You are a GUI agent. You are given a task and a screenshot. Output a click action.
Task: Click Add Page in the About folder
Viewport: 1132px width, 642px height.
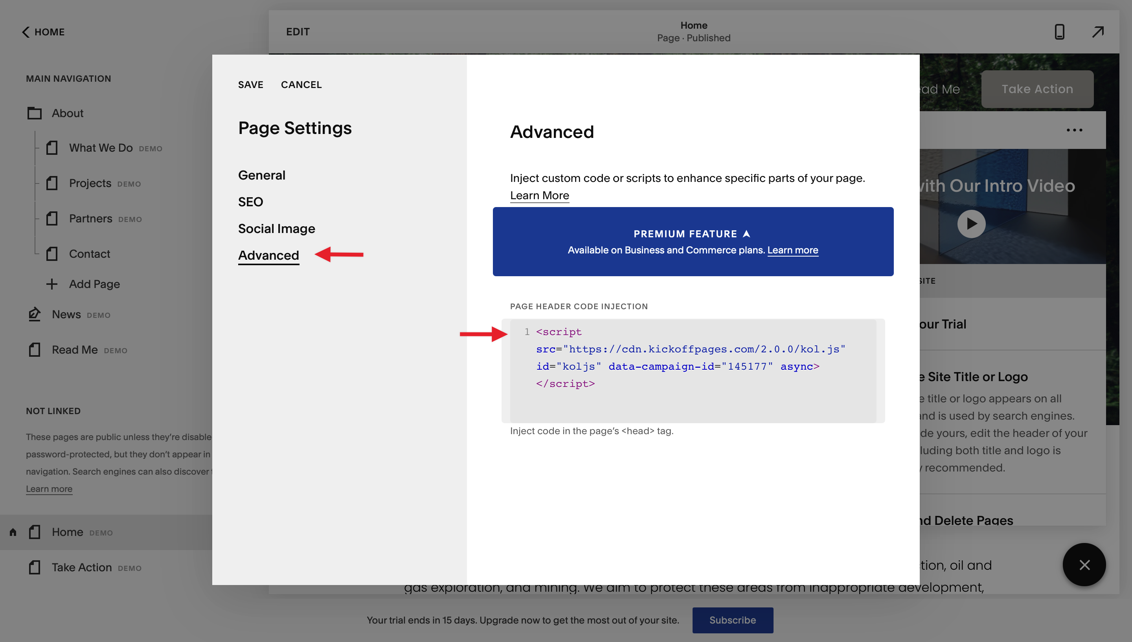[94, 284]
